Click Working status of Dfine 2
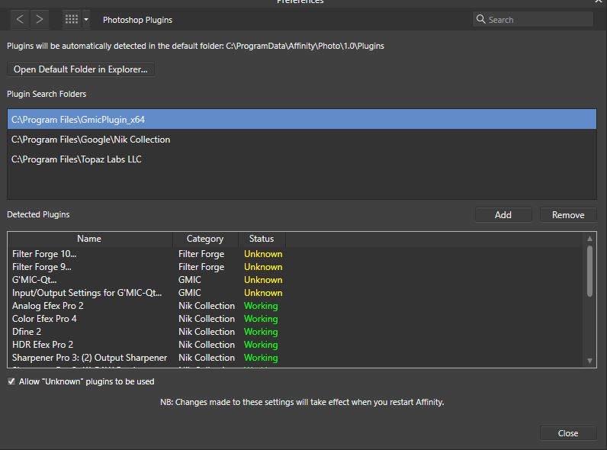Viewport: 607px width, 450px height. coord(261,332)
